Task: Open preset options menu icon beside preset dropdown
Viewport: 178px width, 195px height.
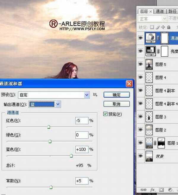Action: click(x=95, y=95)
